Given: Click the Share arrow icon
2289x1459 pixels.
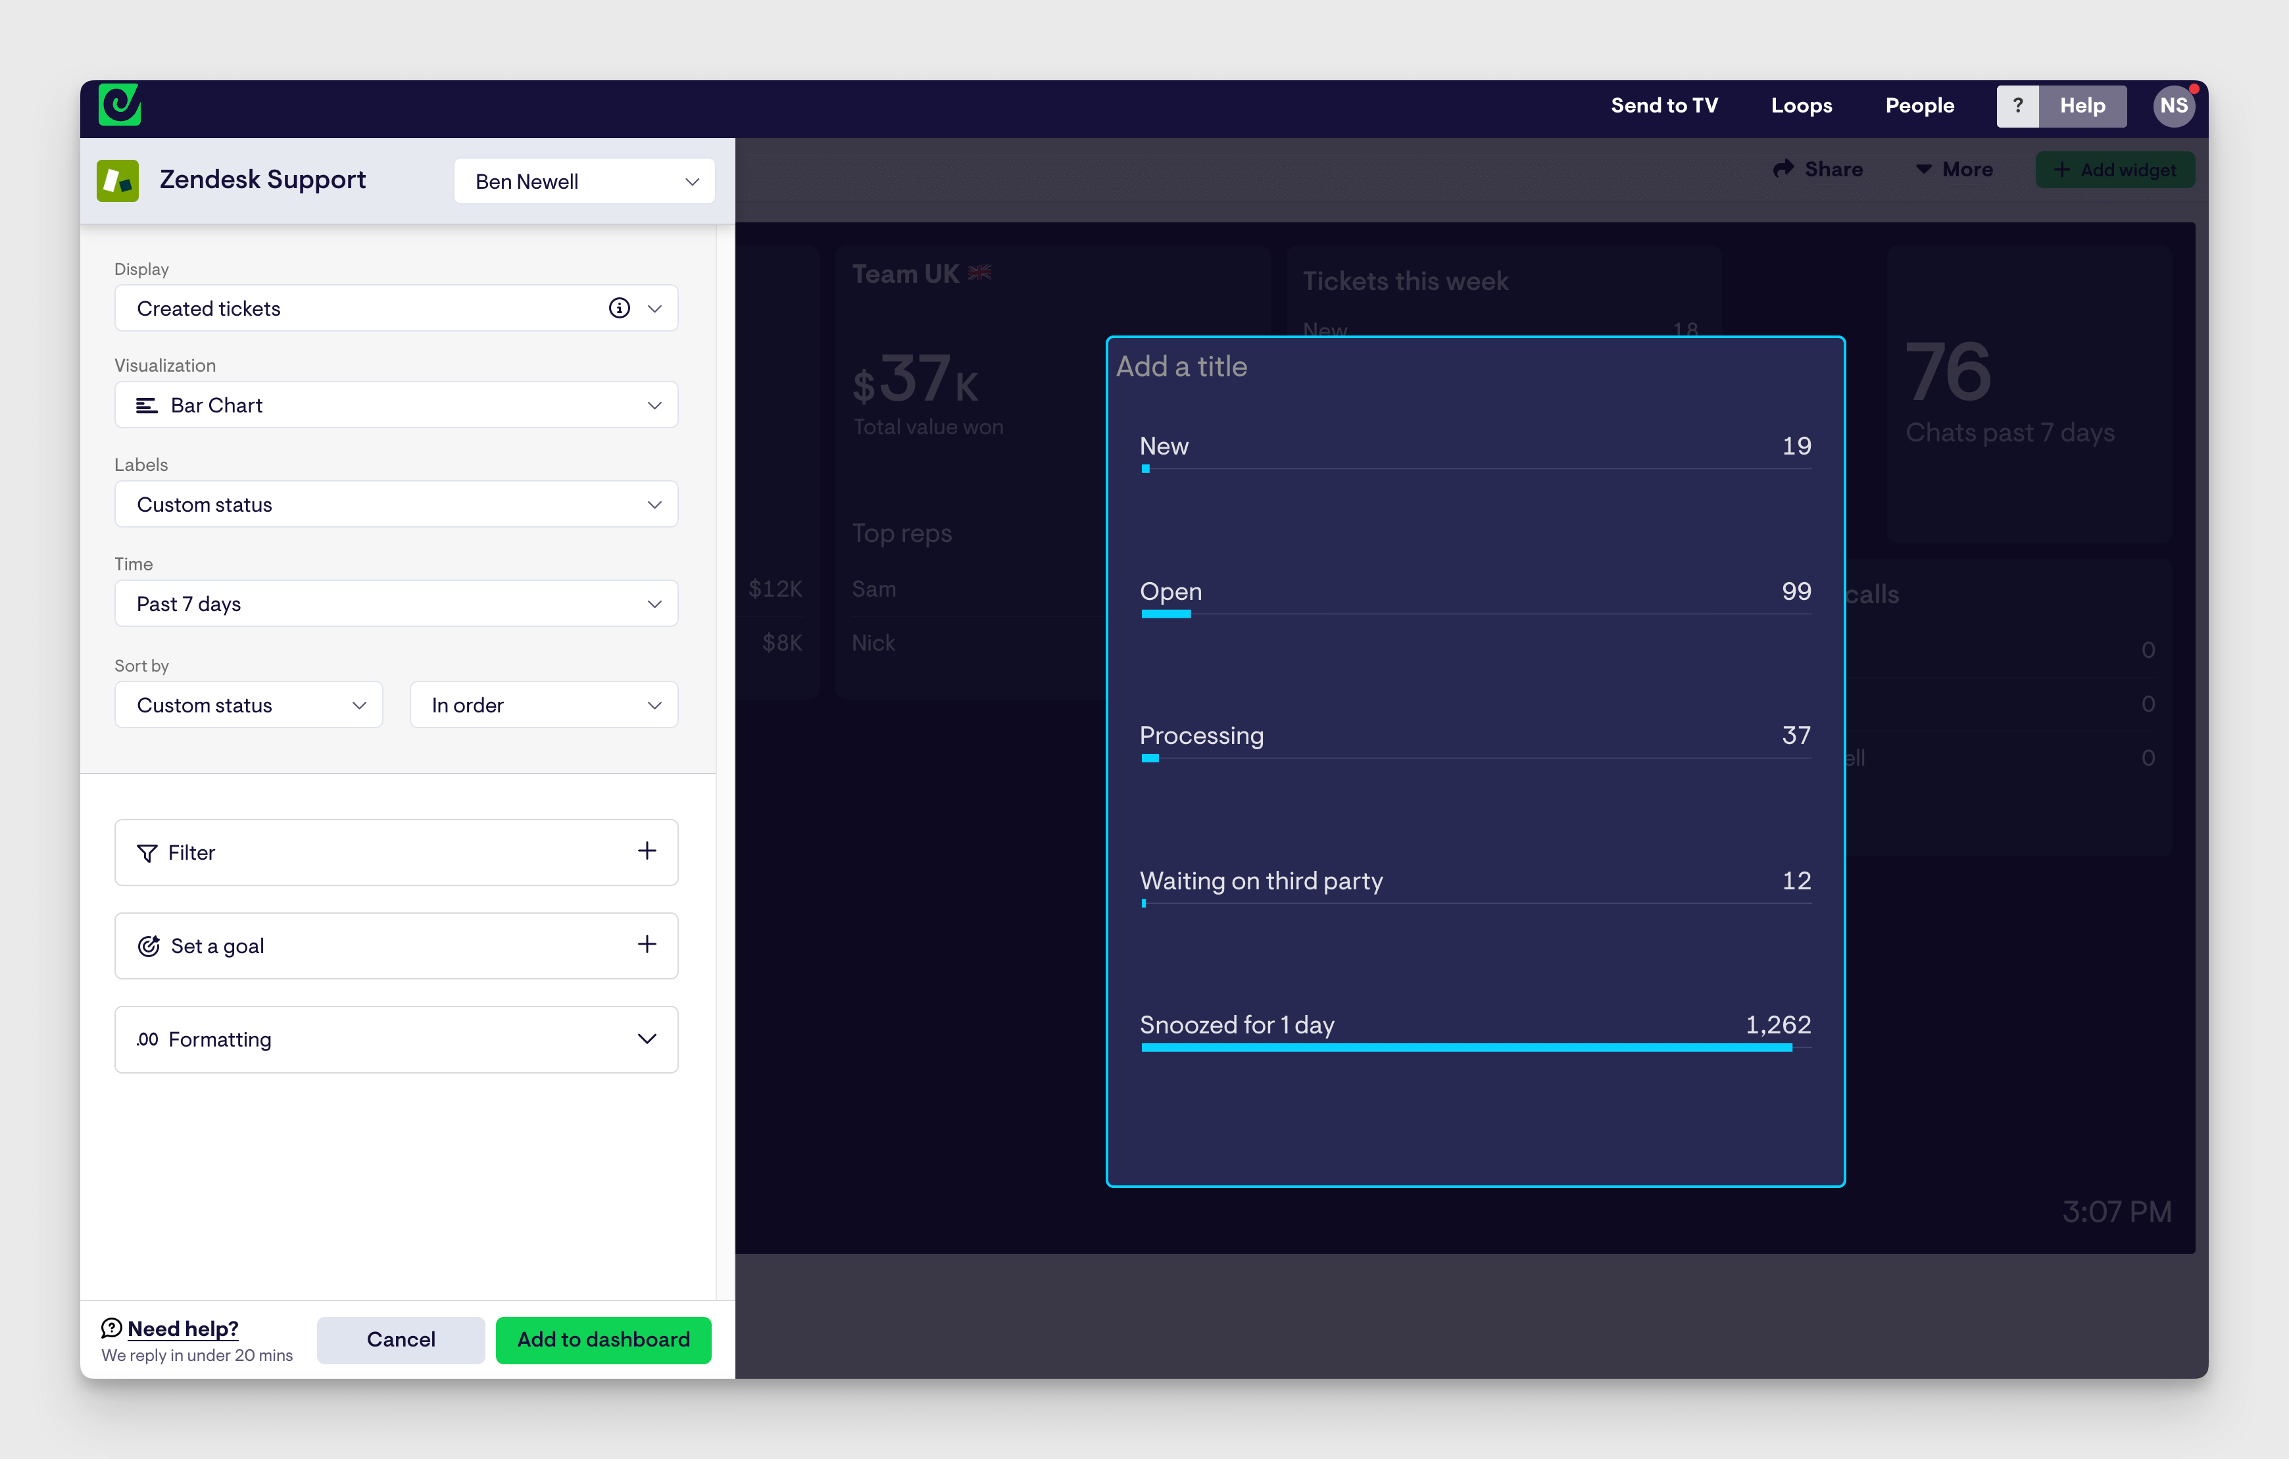Looking at the screenshot, I should point(1783,169).
